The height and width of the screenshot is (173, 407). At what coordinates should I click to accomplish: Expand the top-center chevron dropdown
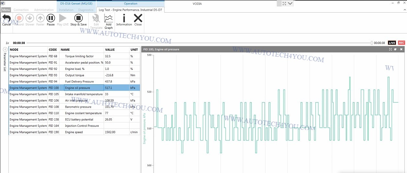[290, 4]
